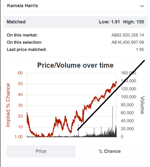Click the 80,000 tick on volume axis
Viewport: 150px width, 167px height.
127,105
